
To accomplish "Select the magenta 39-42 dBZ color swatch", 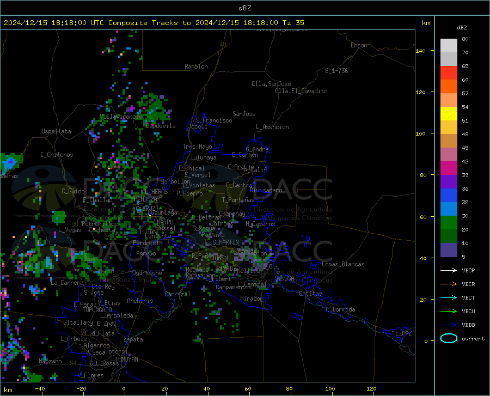I will pos(449,168).
